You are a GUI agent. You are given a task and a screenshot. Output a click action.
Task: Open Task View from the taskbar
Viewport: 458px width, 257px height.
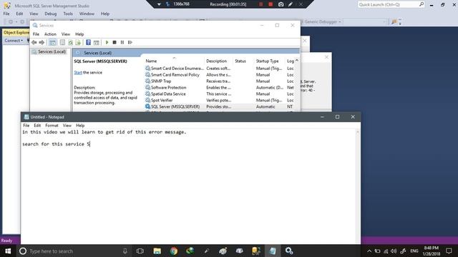point(140,251)
